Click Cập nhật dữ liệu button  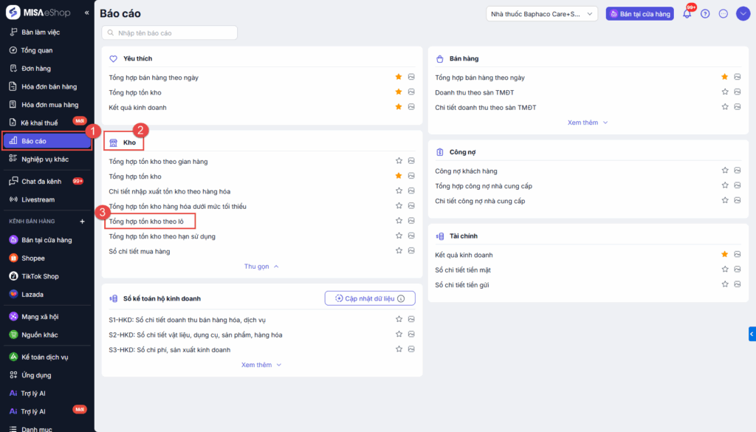tap(370, 298)
